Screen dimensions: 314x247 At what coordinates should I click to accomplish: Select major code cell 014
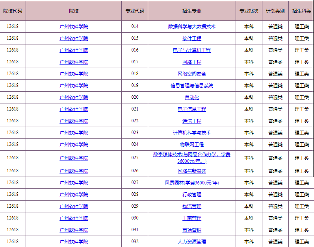(x=135, y=26)
